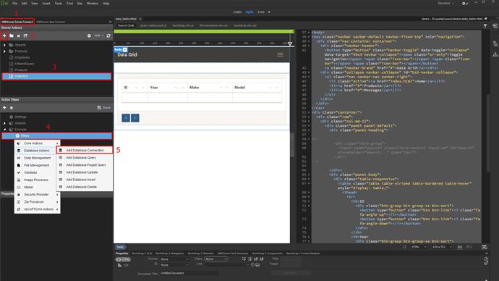Viewport: 499px width, 281px height.
Task: Open the PHP server model dropdown
Action: (98, 35)
